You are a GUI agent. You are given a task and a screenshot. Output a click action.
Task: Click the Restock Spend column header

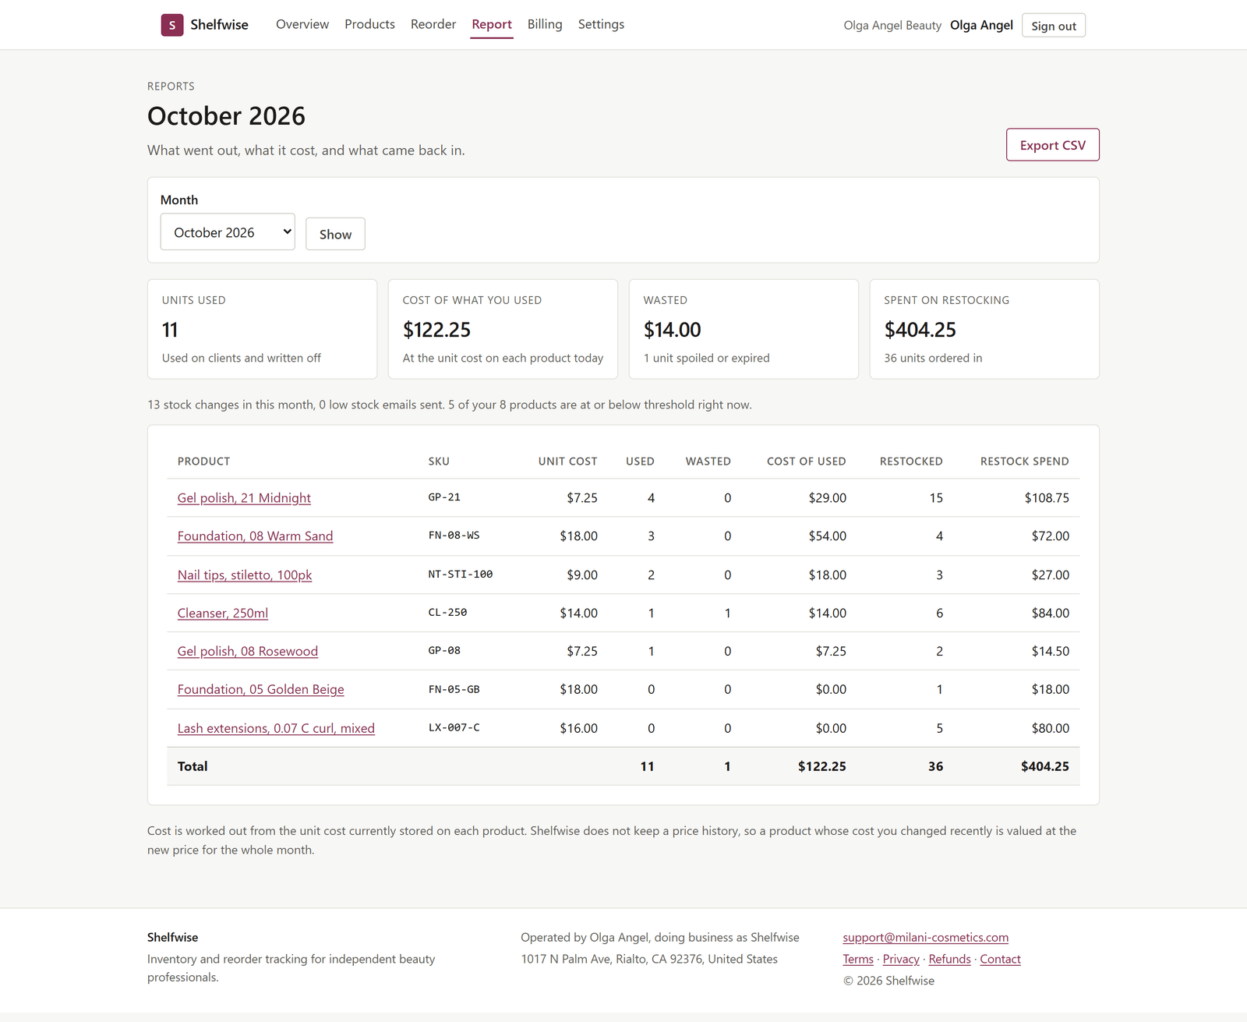[1024, 461]
